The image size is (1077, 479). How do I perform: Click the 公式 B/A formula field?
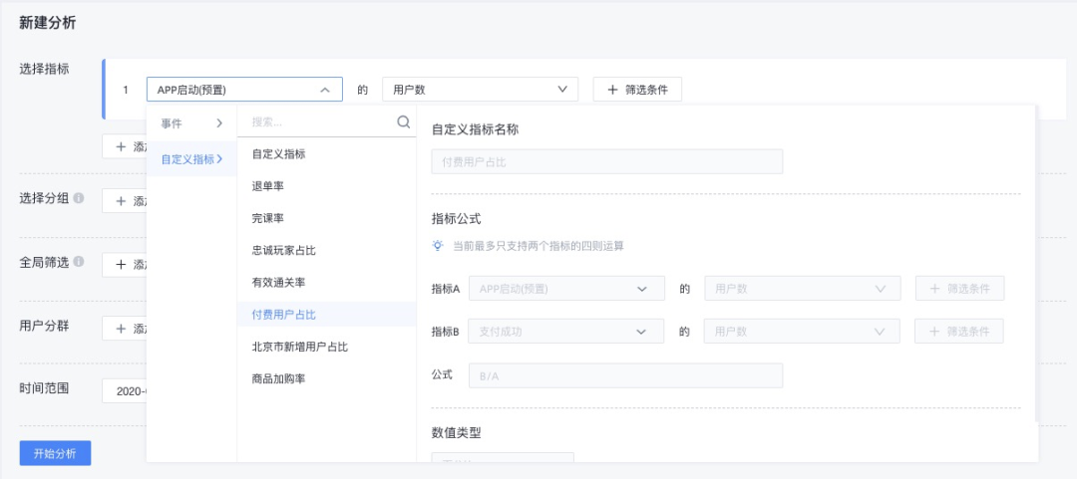[x=625, y=375]
